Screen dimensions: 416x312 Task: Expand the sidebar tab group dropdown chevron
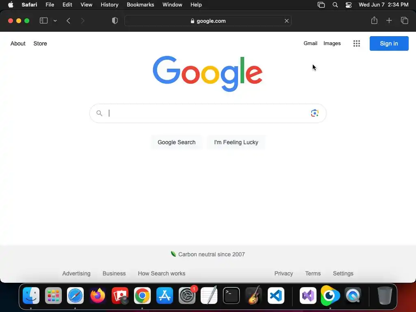pos(55,21)
